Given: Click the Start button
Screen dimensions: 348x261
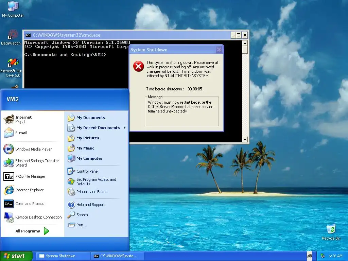Looking at the screenshot, I should [x=16, y=256].
